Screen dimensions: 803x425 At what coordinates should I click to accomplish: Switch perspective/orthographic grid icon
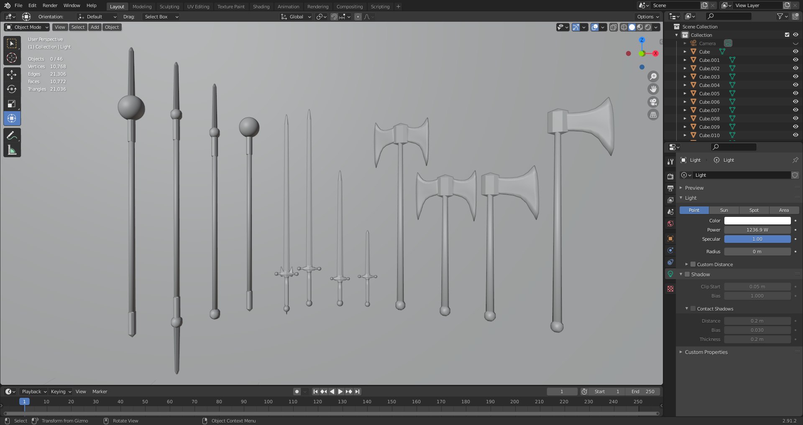tap(653, 115)
